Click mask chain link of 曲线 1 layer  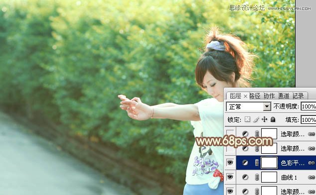(257, 177)
